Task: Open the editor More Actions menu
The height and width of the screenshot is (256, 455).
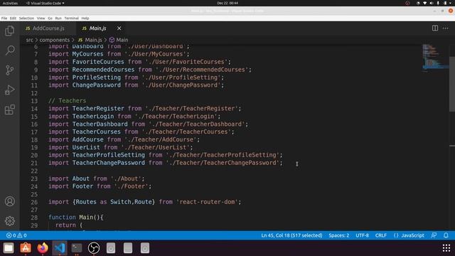Action: (446, 28)
